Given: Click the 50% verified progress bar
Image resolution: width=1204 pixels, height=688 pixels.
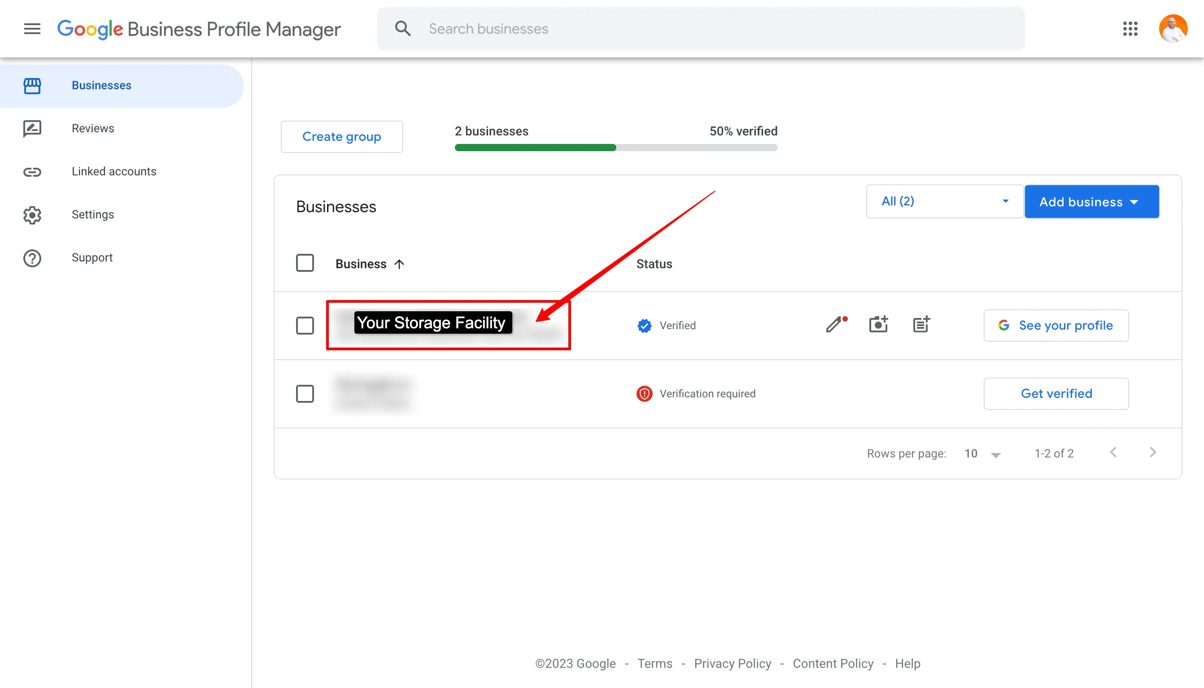Looking at the screenshot, I should [x=616, y=148].
